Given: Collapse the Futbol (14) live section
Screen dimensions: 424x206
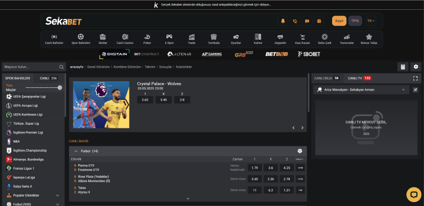Looking at the screenshot, I should (x=76, y=151).
